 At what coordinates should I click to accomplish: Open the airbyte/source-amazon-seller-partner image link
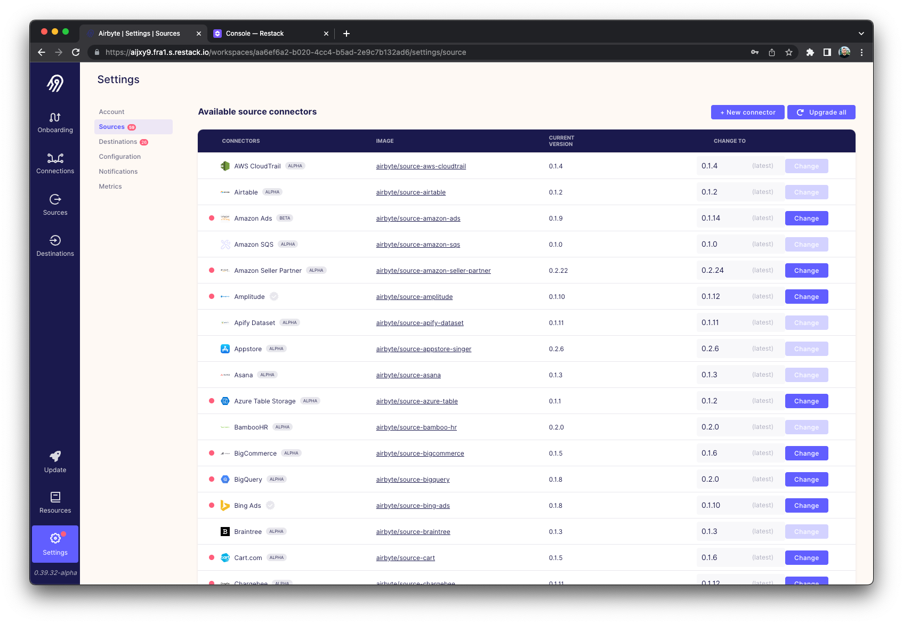coord(433,271)
